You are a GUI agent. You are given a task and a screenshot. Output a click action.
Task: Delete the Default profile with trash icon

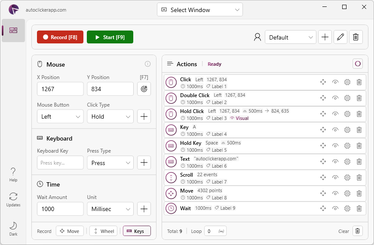[356, 37]
